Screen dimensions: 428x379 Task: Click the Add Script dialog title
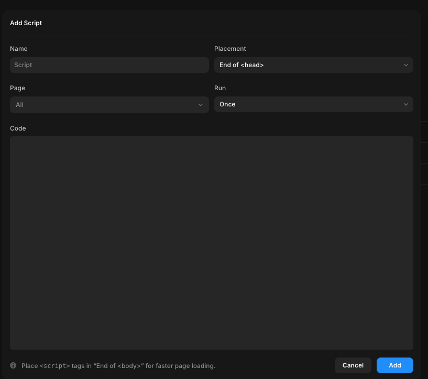tap(26, 23)
